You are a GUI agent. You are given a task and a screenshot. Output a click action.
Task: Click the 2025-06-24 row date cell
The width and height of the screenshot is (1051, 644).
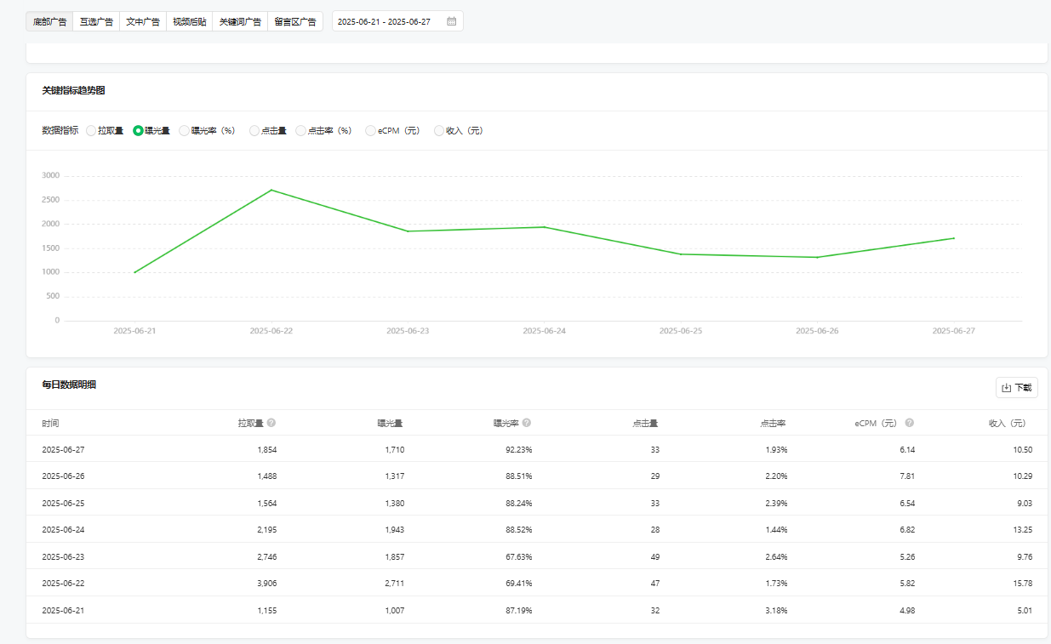63,529
